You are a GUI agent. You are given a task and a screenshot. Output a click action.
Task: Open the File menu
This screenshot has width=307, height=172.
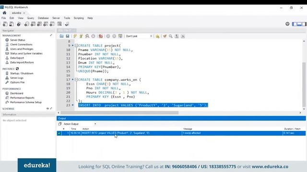pyautogui.click(x=3, y=18)
